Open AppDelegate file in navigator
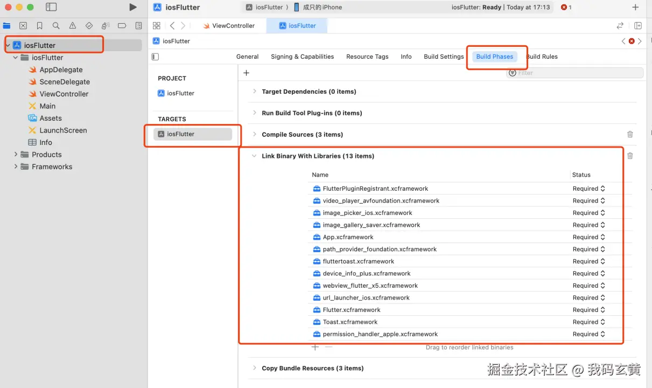The height and width of the screenshot is (388, 652). [61, 70]
